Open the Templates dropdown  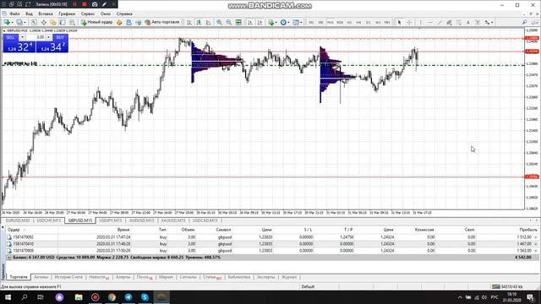point(297,23)
